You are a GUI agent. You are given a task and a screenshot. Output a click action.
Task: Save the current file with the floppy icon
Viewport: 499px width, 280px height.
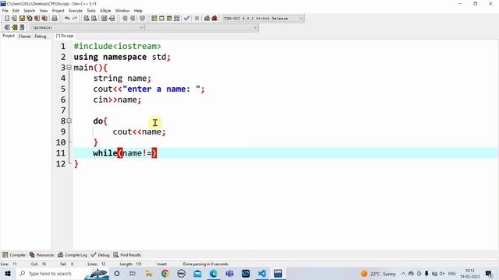(x=22, y=19)
